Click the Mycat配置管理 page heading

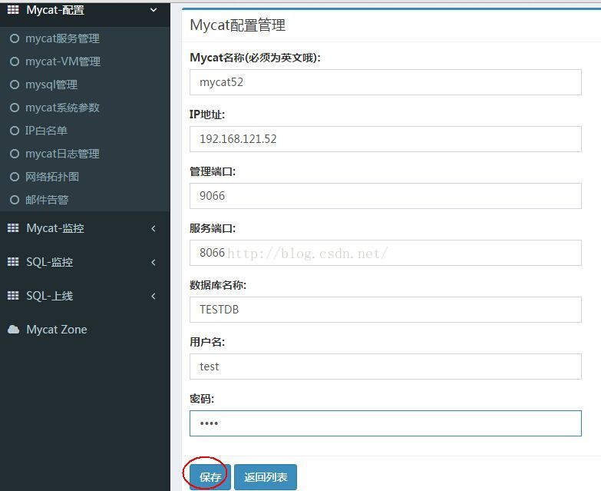(238, 25)
